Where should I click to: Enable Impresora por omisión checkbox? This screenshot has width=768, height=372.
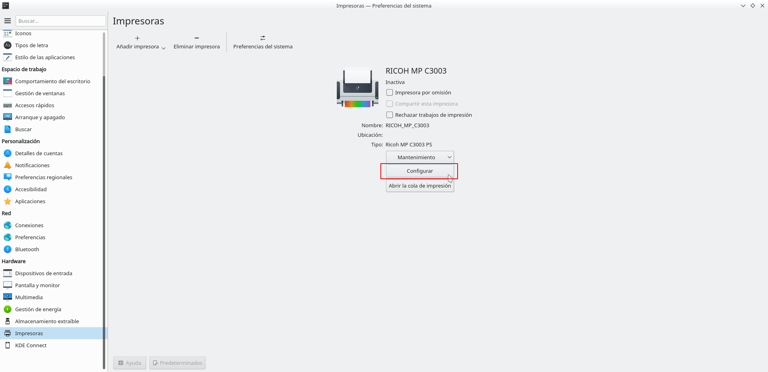pos(390,92)
